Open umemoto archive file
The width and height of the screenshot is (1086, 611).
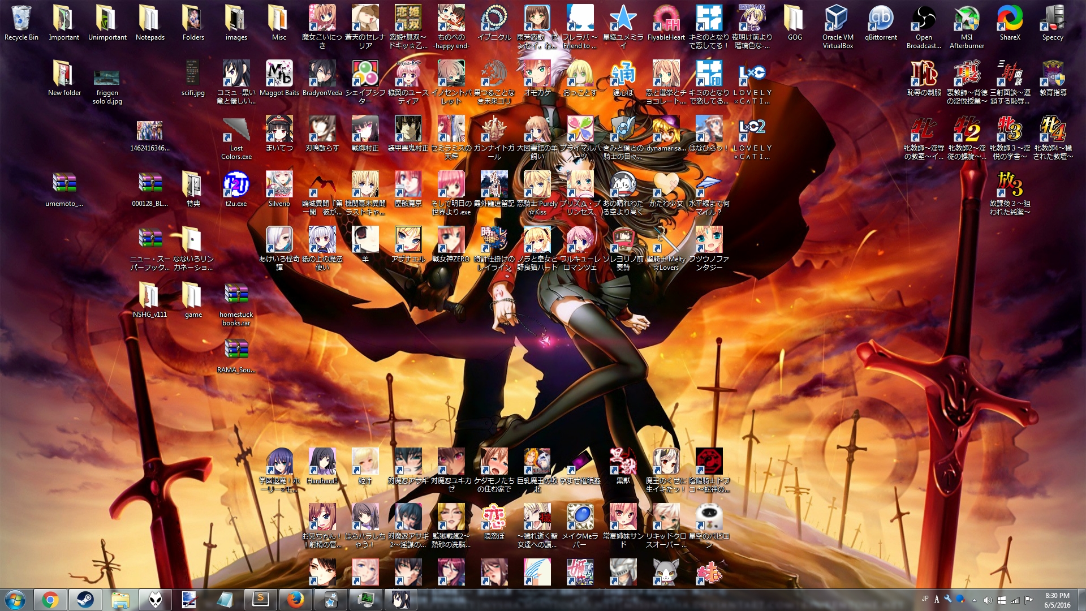tap(64, 189)
